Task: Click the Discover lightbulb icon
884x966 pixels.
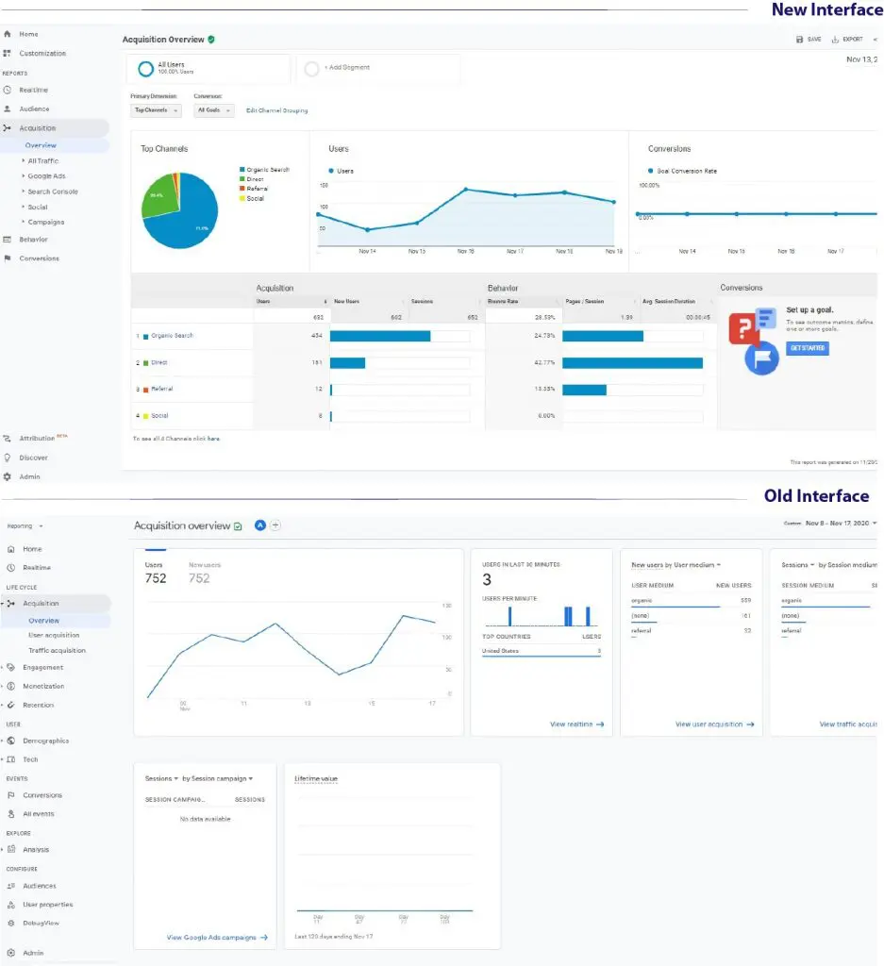Action: coord(8,458)
